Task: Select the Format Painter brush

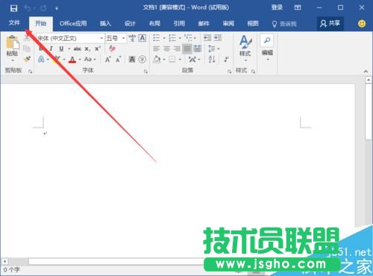Action: (27, 59)
